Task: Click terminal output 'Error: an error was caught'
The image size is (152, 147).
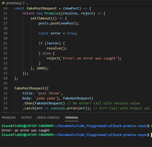Action: pyautogui.click(x=26, y=130)
